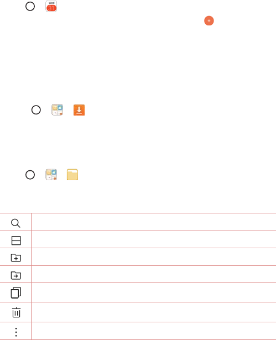This screenshot has width=276, height=340.
Task: Select the magnifying glass search icon
Action: pos(15,223)
